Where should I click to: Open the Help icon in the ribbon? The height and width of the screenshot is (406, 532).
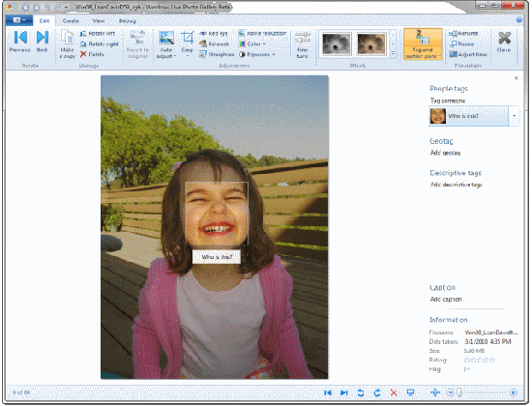[519, 20]
